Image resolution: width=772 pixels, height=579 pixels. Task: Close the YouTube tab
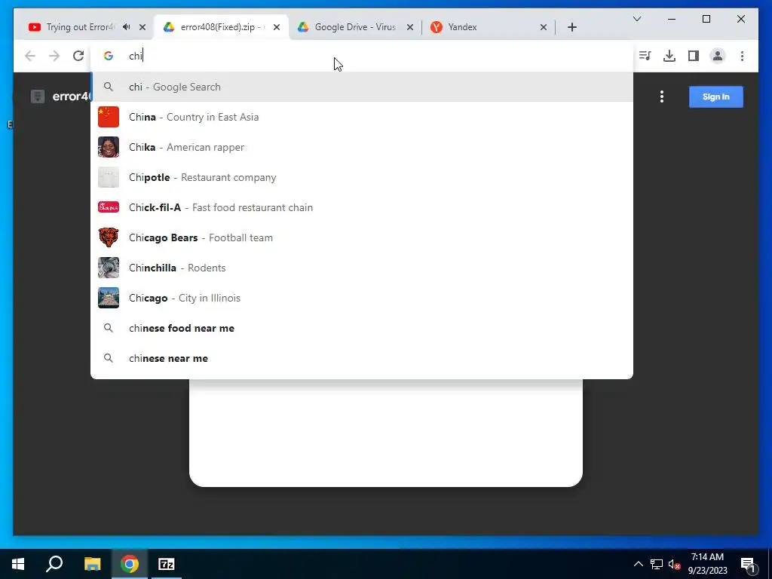pyautogui.click(x=142, y=27)
